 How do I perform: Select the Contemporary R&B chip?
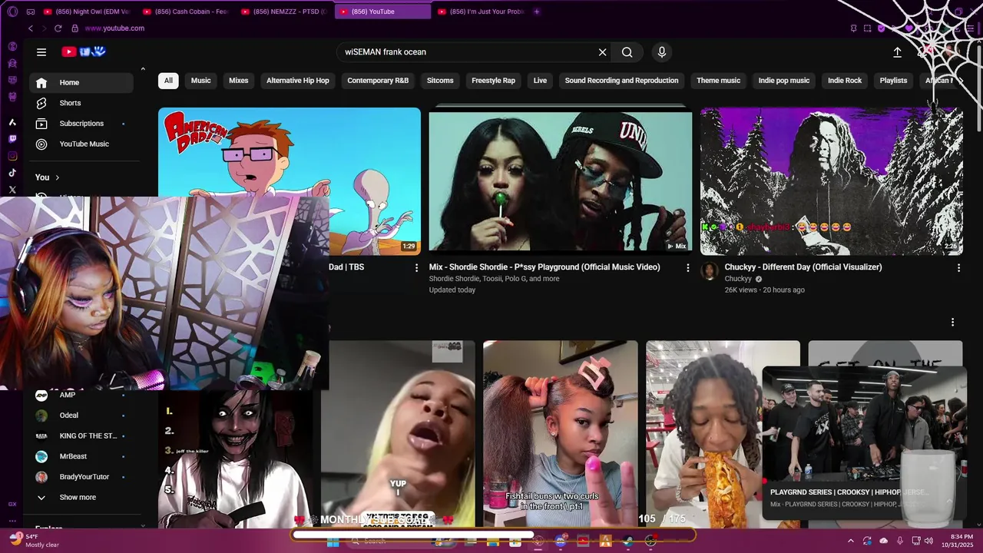click(x=378, y=81)
